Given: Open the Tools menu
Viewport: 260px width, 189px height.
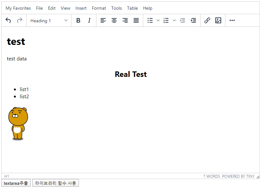Looking at the screenshot, I should pyautogui.click(x=116, y=8).
